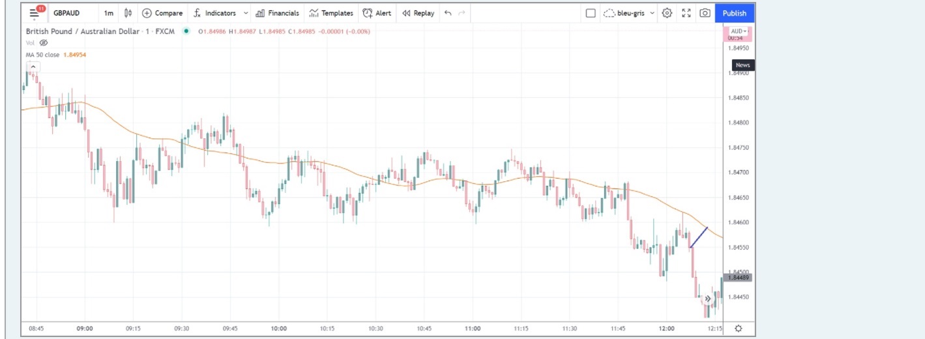This screenshot has height=339, width=925.
Task: Open the Financials menu
Action: coord(278,13)
